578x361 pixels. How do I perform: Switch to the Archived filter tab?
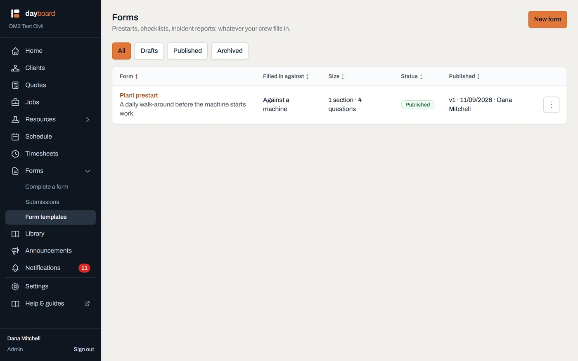click(230, 51)
